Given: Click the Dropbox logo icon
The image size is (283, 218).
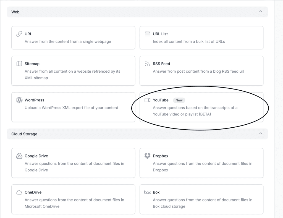Looking at the screenshot, I should click(147, 156).
